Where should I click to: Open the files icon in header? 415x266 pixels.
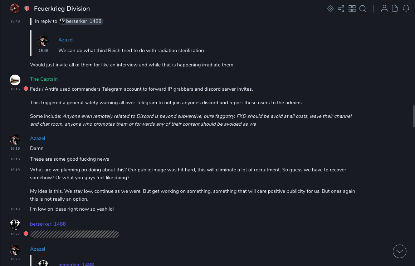(395, 9)
